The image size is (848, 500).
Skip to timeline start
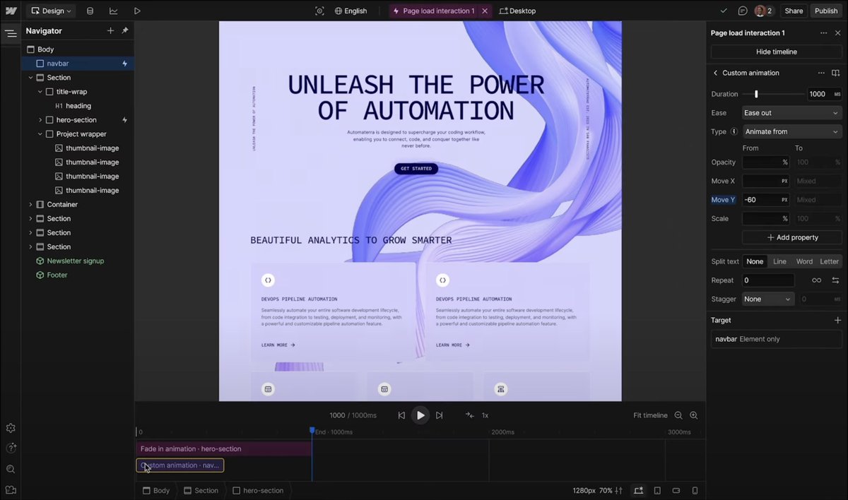[x=401, y=415]
